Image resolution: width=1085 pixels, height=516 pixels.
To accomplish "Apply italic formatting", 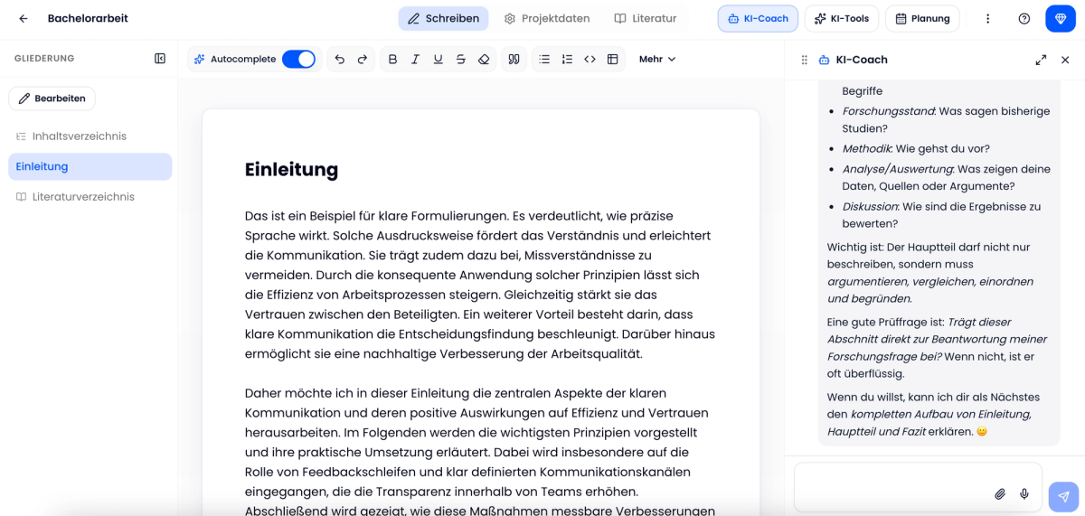I will (415, 59).
